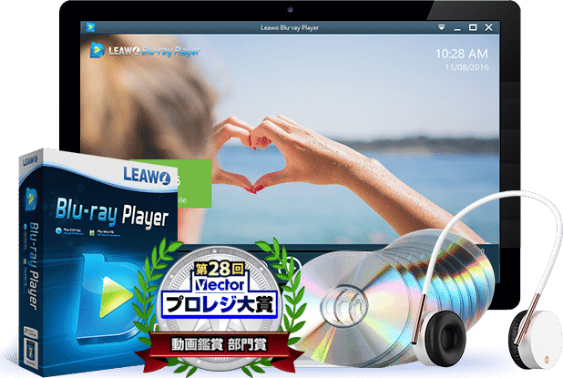Click the 'Leawo Blu-ray Player' window title text

(x=290, y=27)
